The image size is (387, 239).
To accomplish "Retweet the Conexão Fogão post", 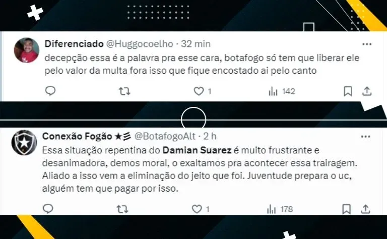I will pos(122,209).
